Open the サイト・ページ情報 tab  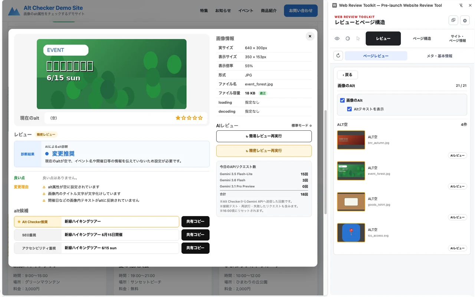coord(457,39)
